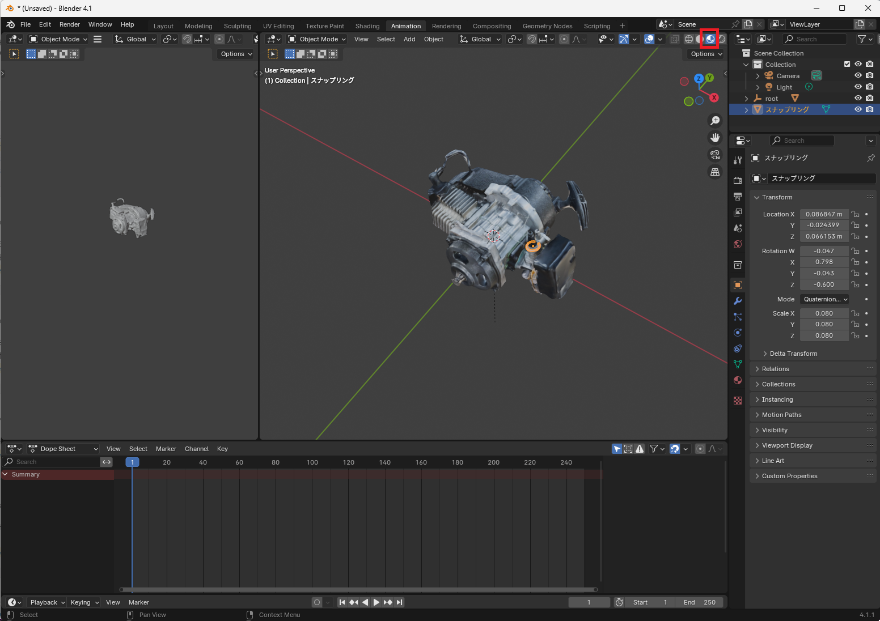The width and height of the screenshot is (880, 621).
Task: Click the hand pan view icon
Action: (x=715, y=138)
